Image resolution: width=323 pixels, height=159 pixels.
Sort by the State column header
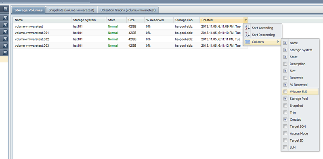pyautogui.click(x=116, y=20)
